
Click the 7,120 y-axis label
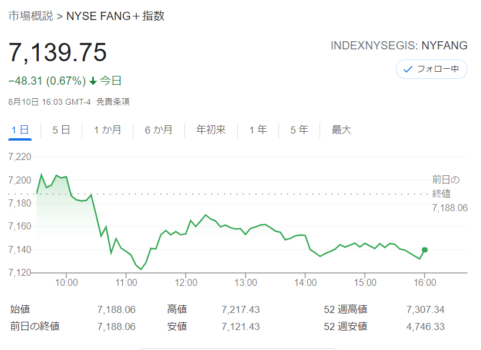pyautogui.click(x=19, y=272)
